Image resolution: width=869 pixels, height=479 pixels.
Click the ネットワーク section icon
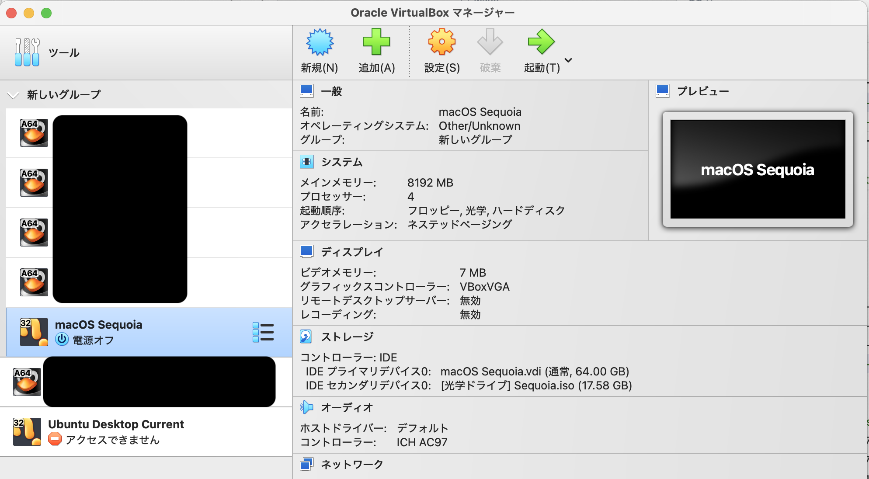[x=307, y=464]
